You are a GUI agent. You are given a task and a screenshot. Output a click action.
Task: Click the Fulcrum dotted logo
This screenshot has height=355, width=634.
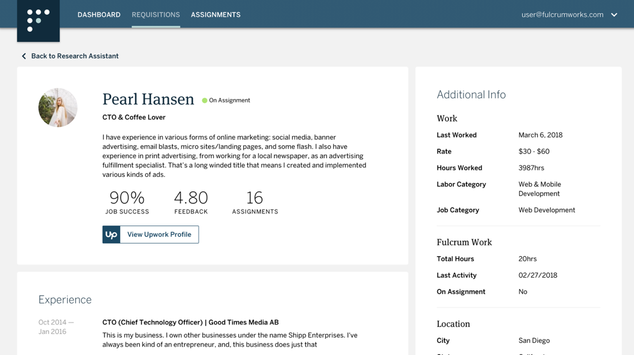click(x=38, y=20)
